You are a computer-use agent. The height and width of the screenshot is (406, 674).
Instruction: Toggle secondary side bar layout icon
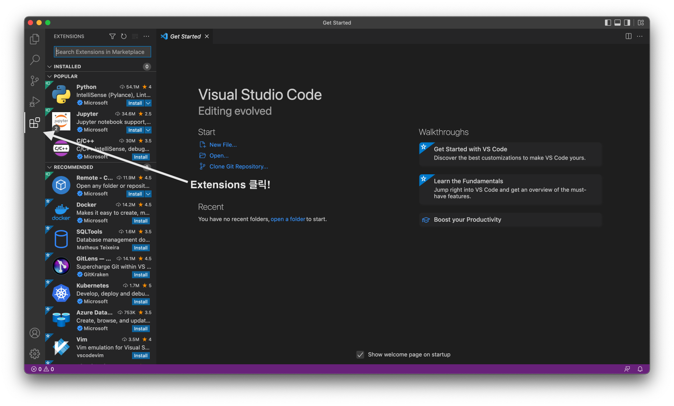point(627,23)
